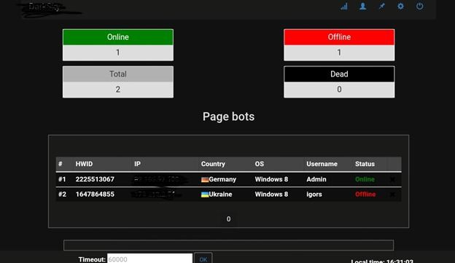Open the statistics bar chart icon
455x263 pixels.
point(344,7)
